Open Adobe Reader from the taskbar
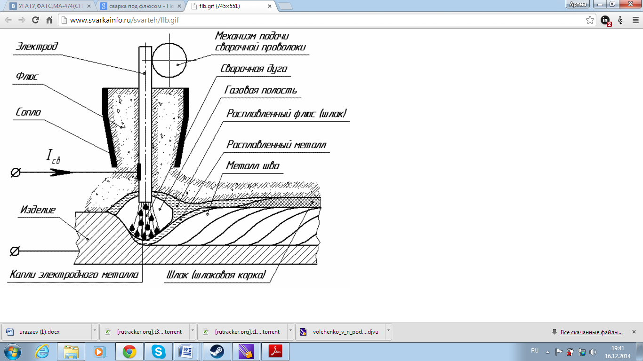Image resolution: width=643 pixels, height=361 pixels. [275, 351]
